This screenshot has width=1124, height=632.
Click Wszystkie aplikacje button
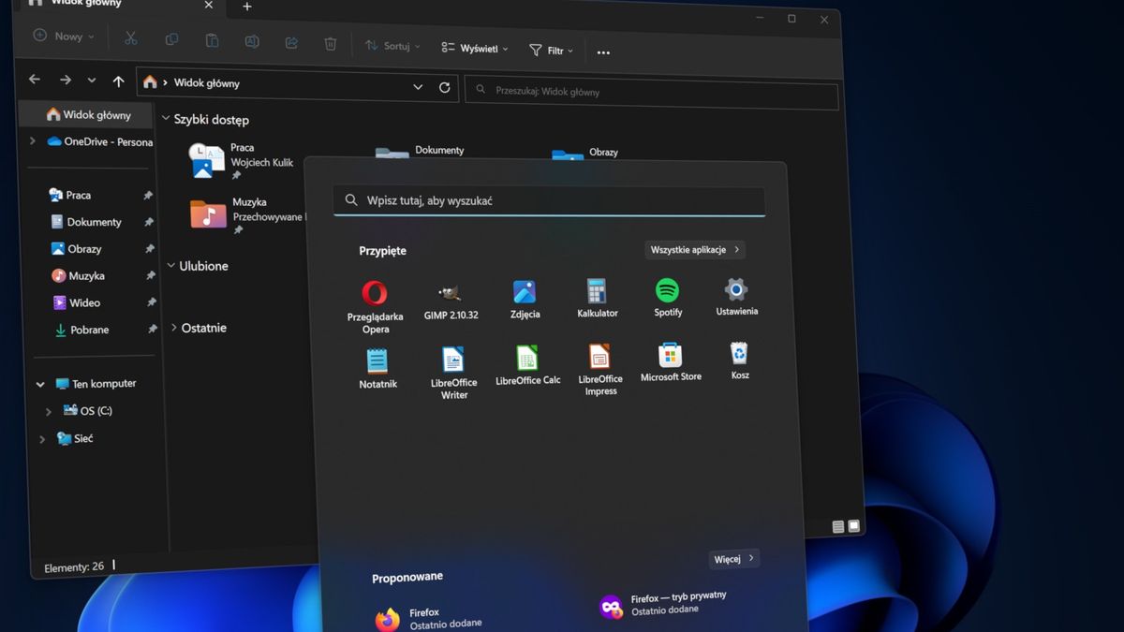694,250
